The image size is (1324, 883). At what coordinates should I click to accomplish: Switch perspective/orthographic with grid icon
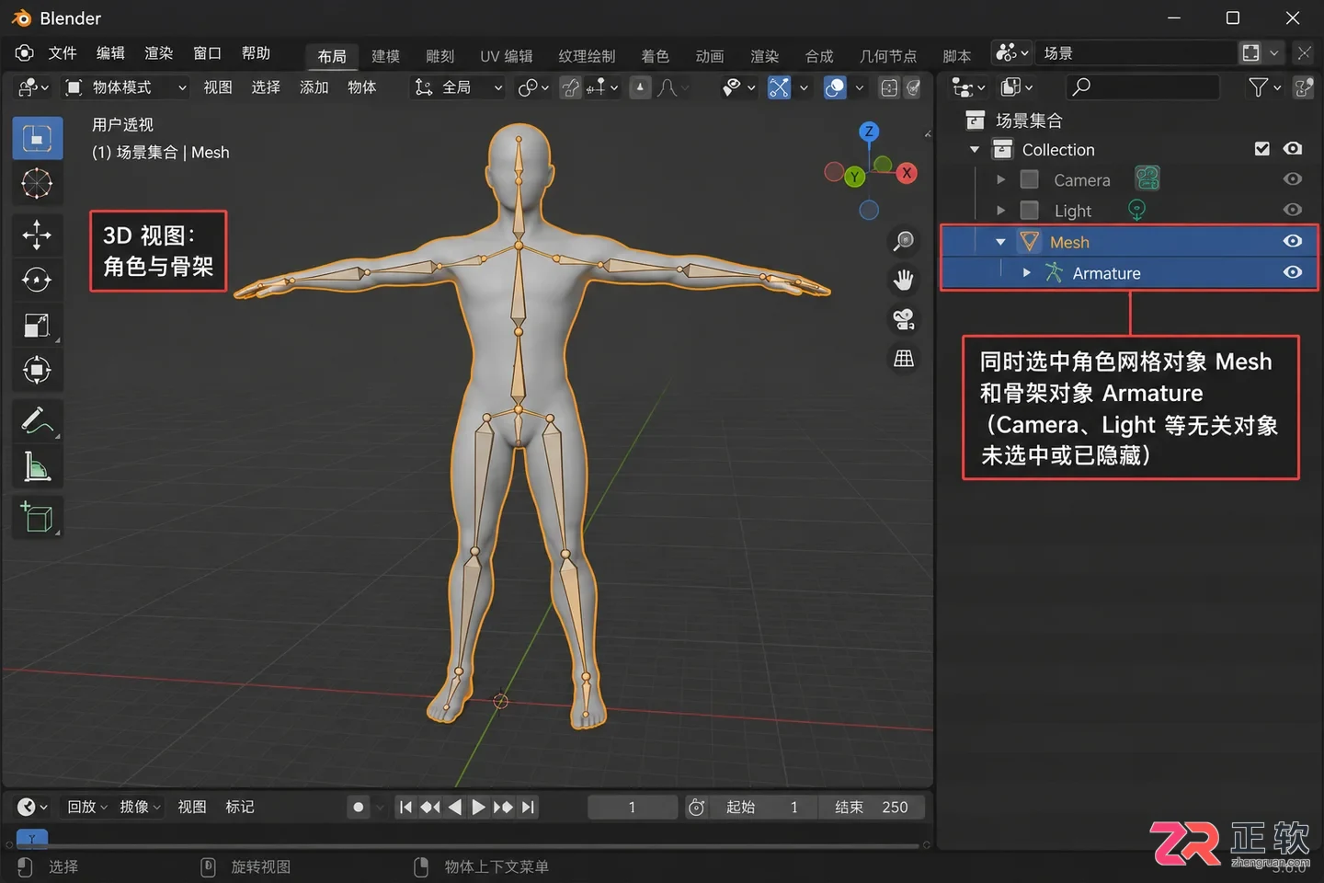click(904, 359)
